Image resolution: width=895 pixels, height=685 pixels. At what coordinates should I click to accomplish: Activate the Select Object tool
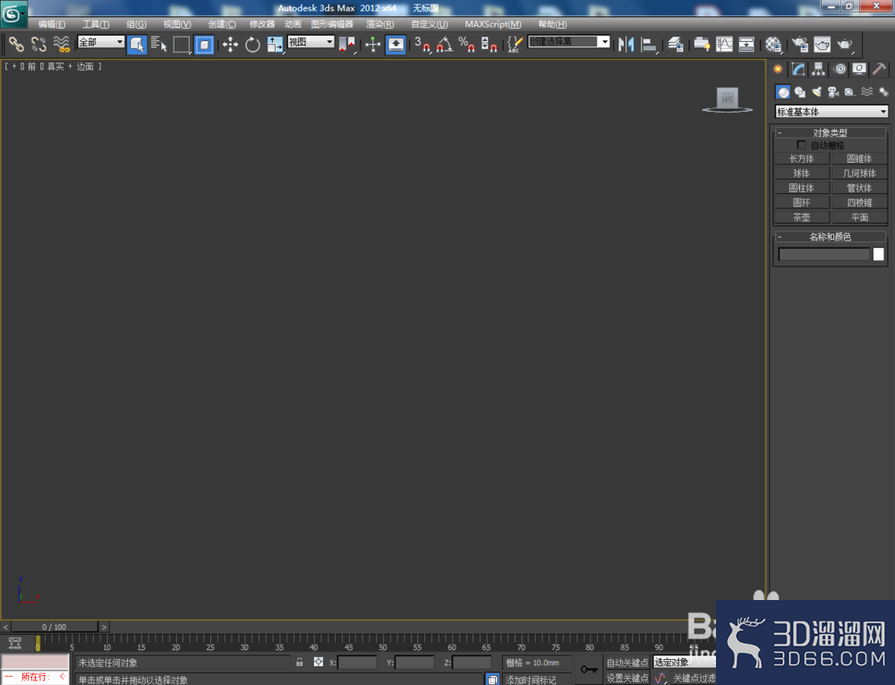coord(136,44)
